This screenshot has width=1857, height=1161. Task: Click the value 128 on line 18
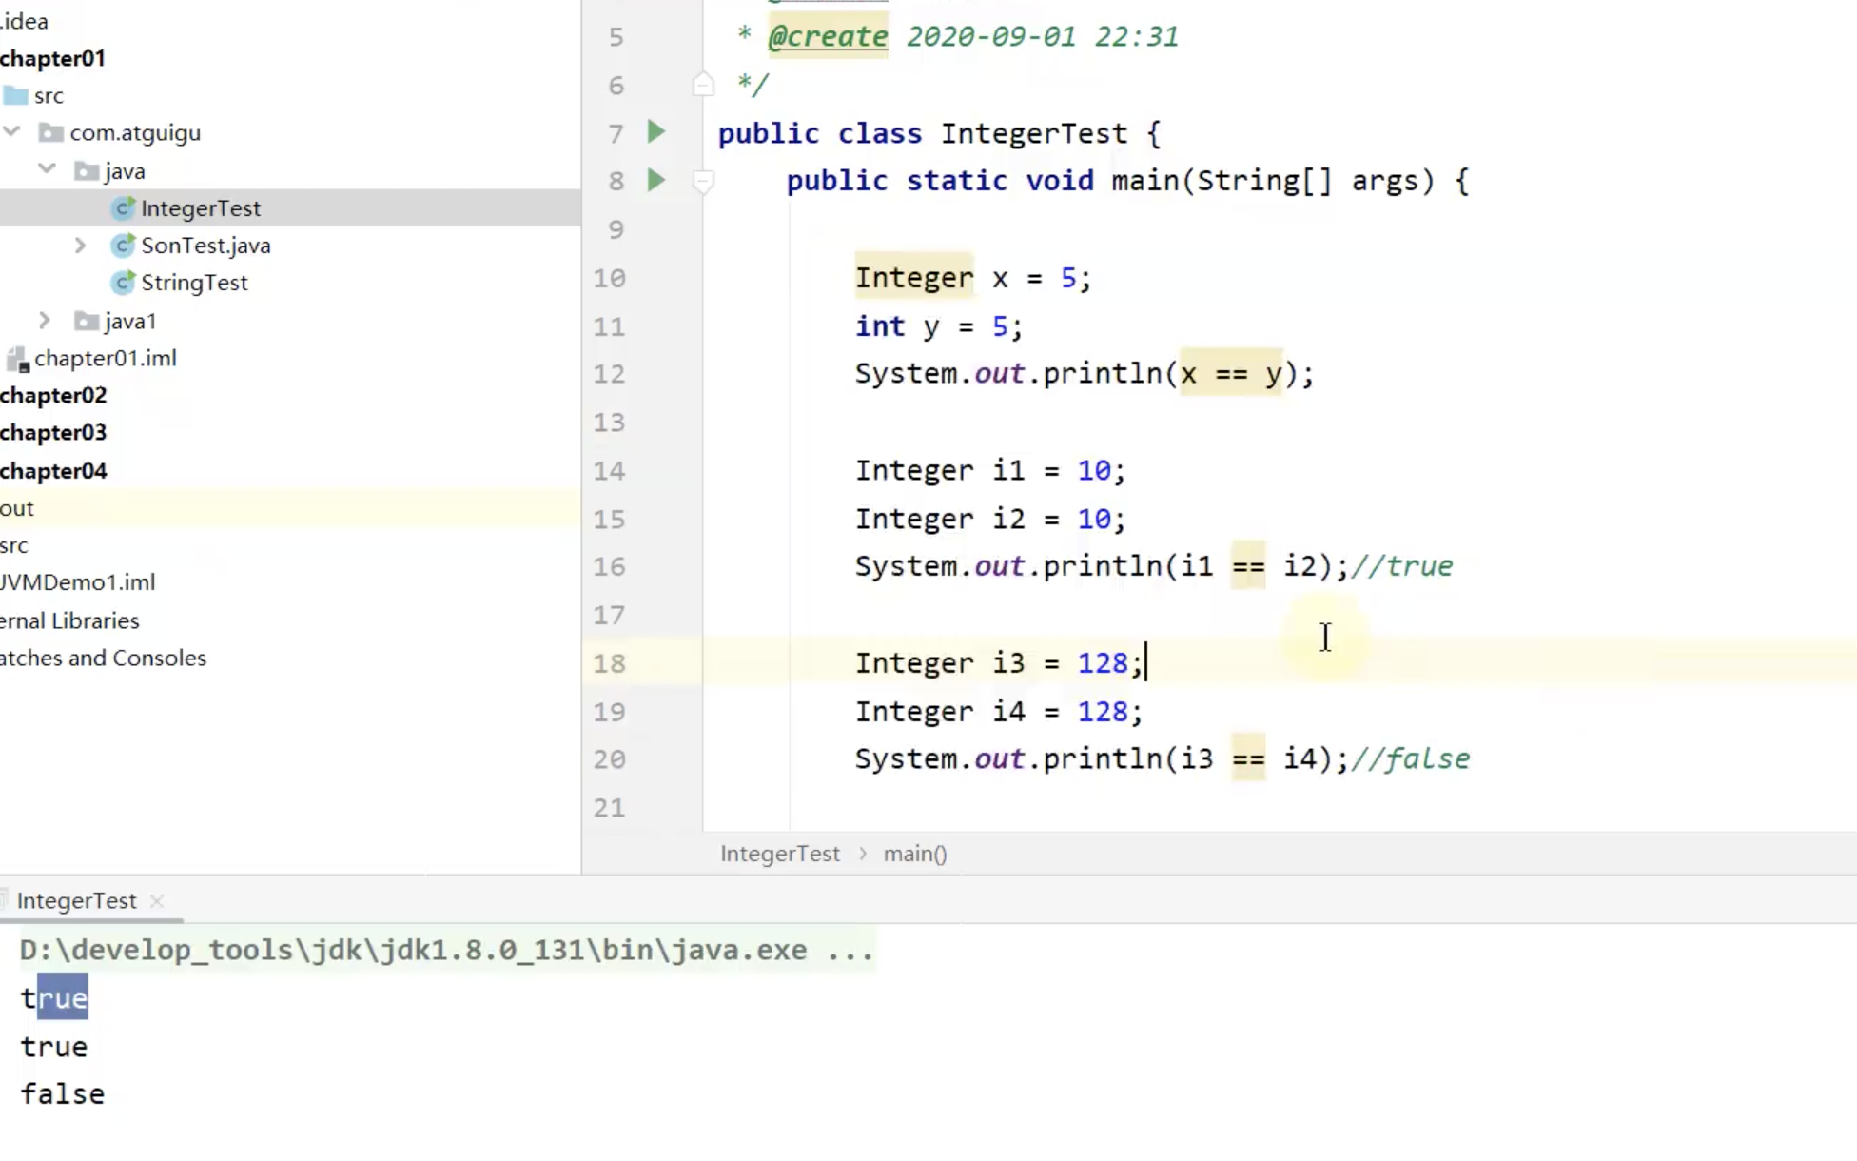tap(1102, 662)
